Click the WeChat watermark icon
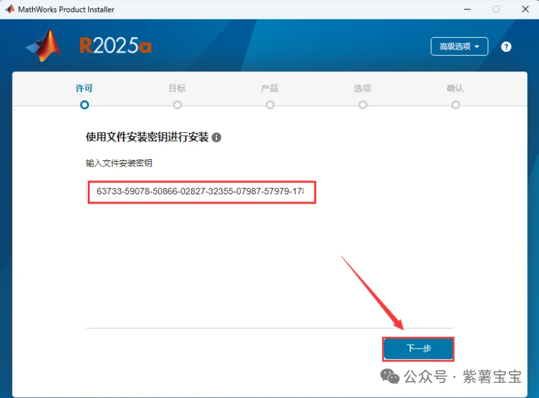Screen dimensions: 539x398 (392, 377)
